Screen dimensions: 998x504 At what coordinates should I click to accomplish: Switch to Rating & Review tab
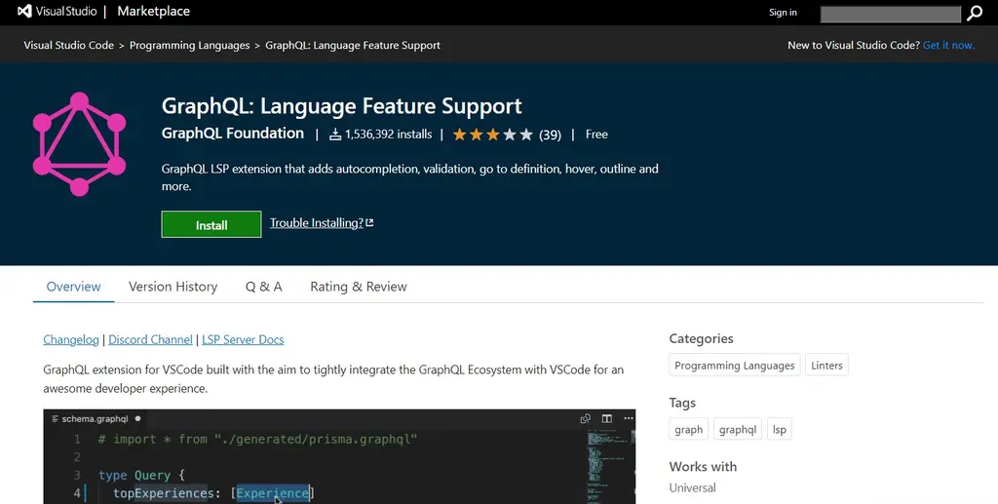[x=359, y=287]
